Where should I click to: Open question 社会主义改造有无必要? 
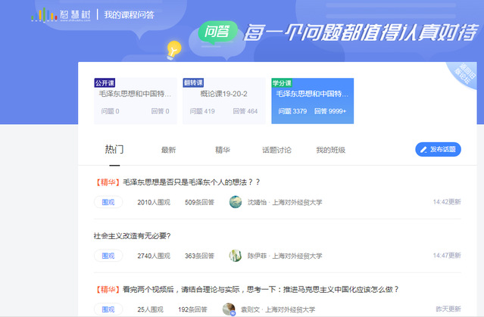click(x=133, y=235)
